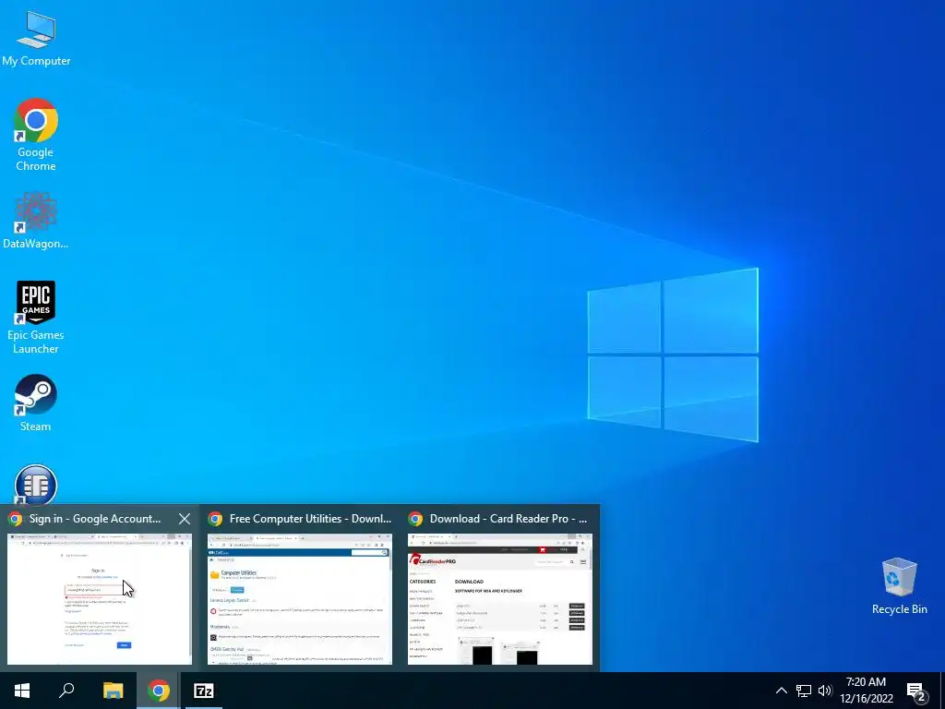Switch to Sign in - Google Account window
This screenshot has width=945, height=709.
(x=100, y=598)
